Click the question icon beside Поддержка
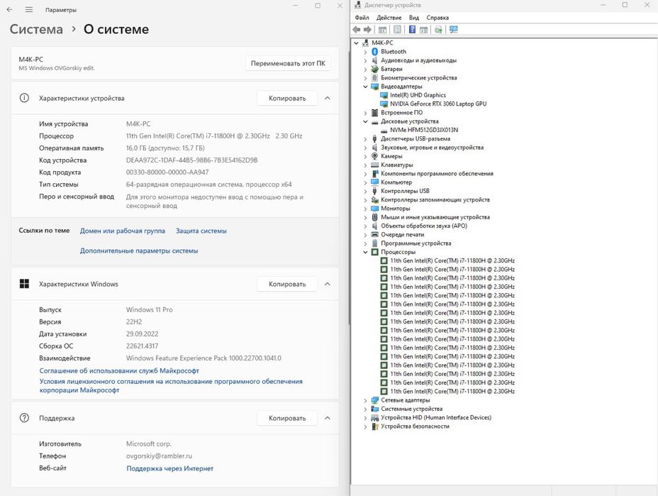Viewport: 658px width, 496px height. coord(24,418)
